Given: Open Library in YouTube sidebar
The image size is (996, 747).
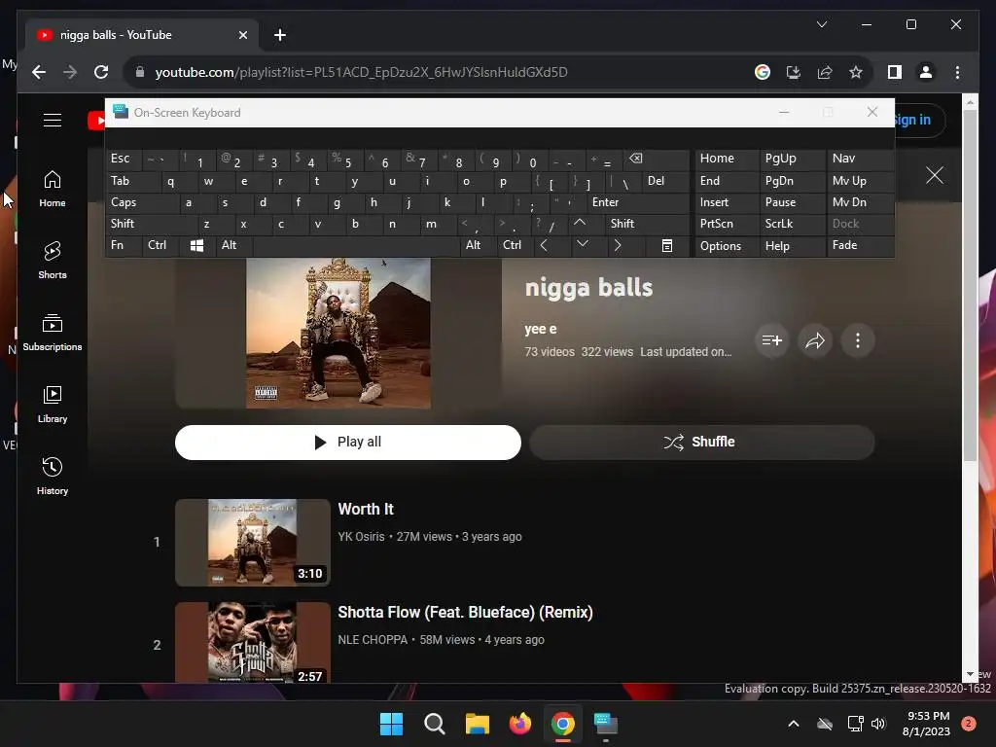Looking at the screenshot, I should click(53, 405).
